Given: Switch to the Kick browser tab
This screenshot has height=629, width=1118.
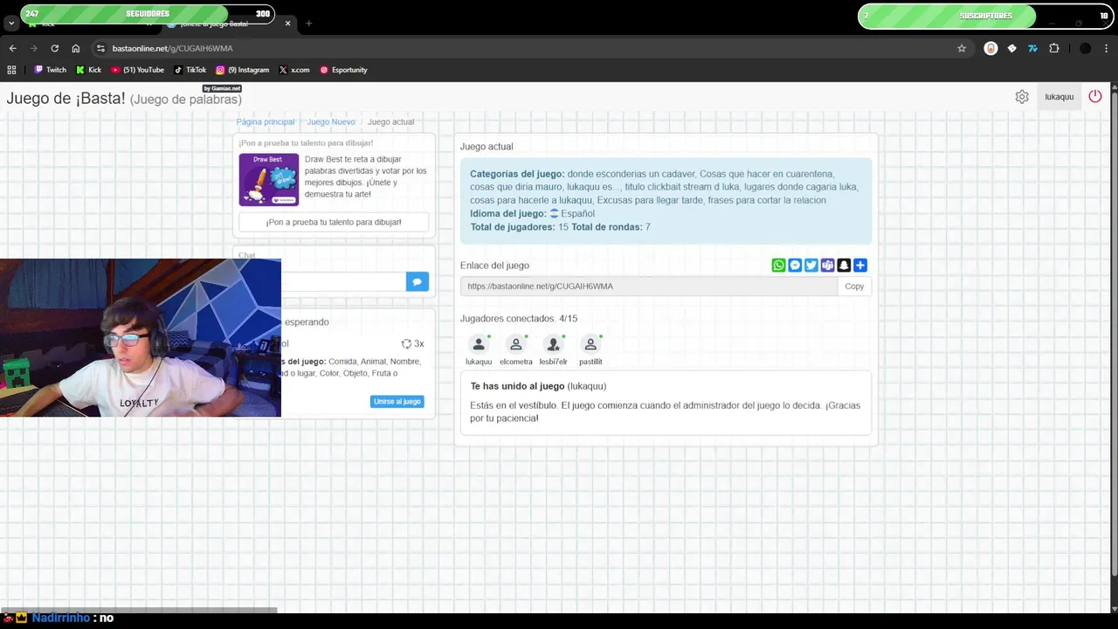Looking at the screenshot, I should [87, 25].
